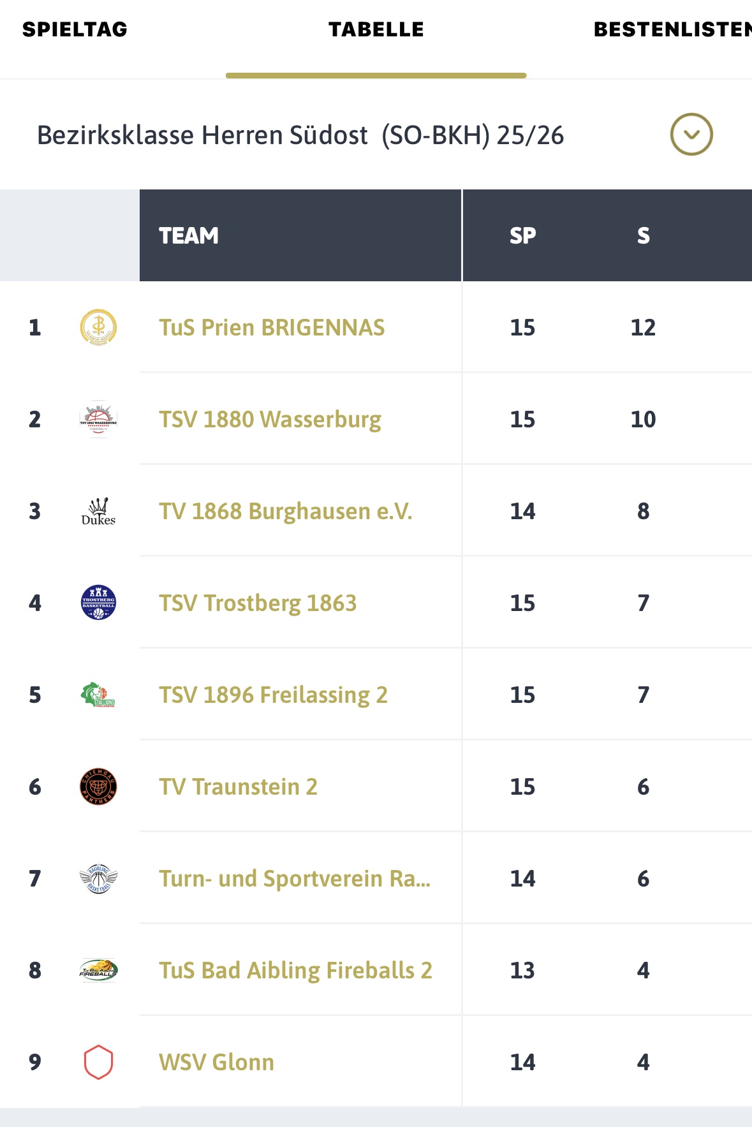Click the Chiemgau Panthers round logo

click(98, 786)
